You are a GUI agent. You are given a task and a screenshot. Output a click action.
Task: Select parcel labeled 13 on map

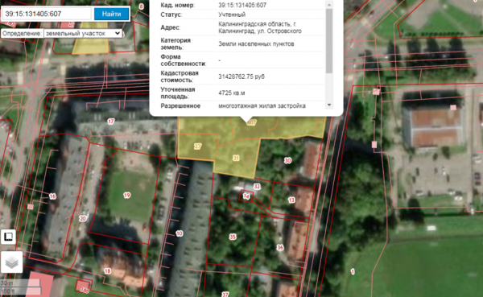(291, 200)
